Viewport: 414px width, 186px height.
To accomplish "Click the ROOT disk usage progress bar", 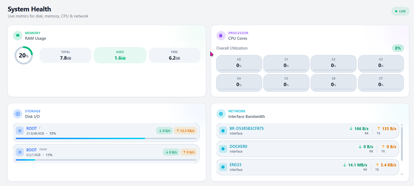I will (x=106, y=138).
